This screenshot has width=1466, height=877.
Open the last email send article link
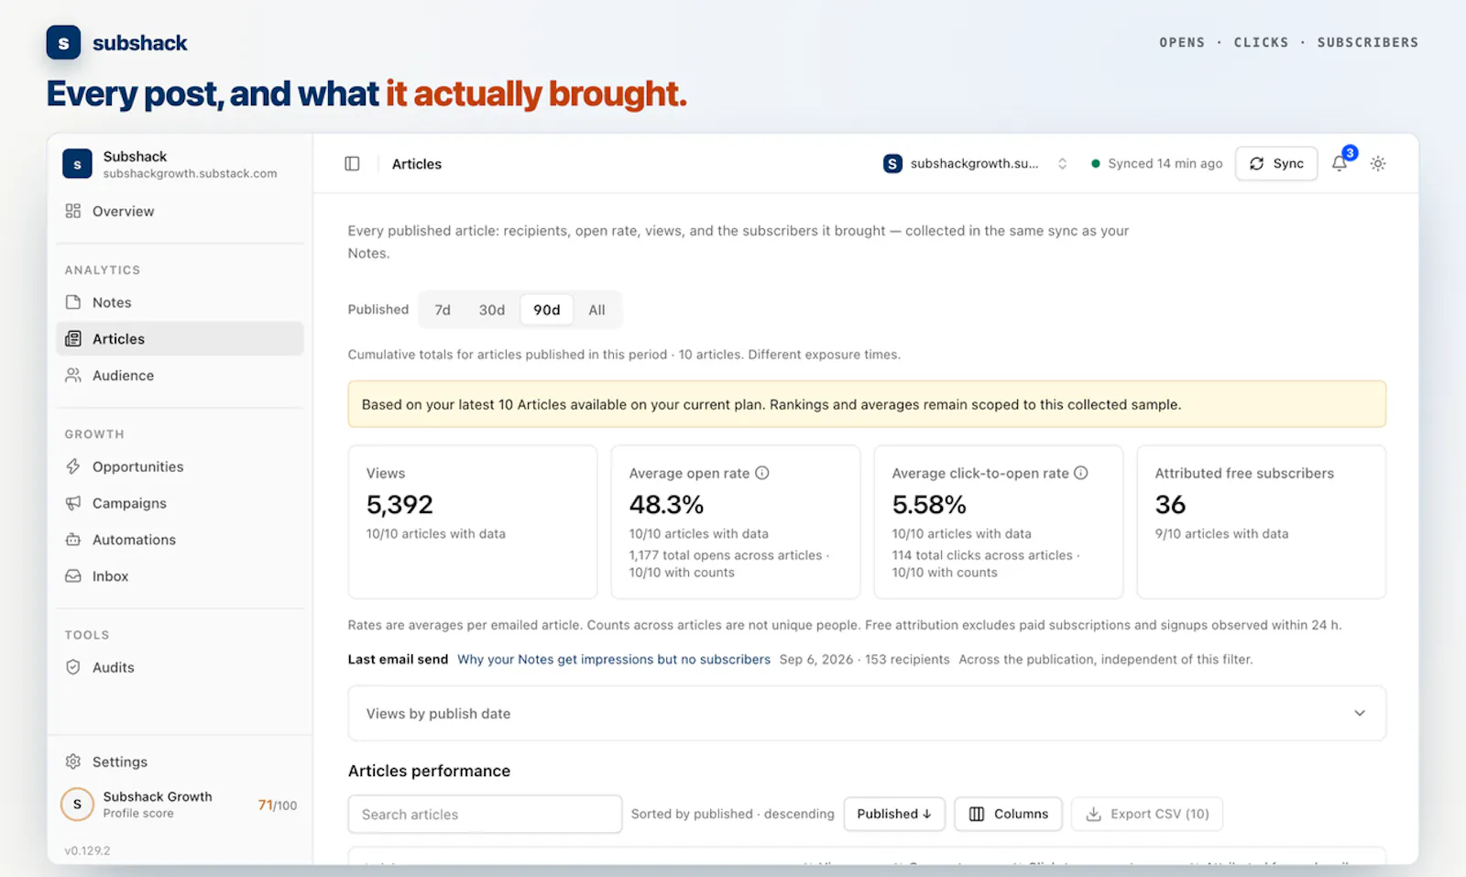click(x=614, y=659)
